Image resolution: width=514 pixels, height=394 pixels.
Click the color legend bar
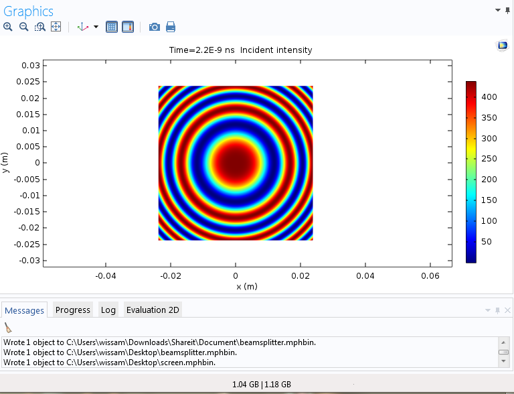click(x=471, y=172)
